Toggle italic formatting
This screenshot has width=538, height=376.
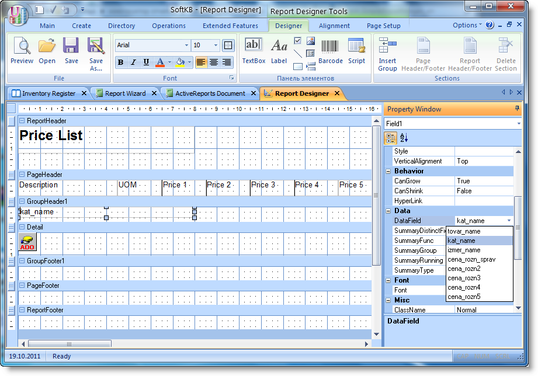(133, 62)
